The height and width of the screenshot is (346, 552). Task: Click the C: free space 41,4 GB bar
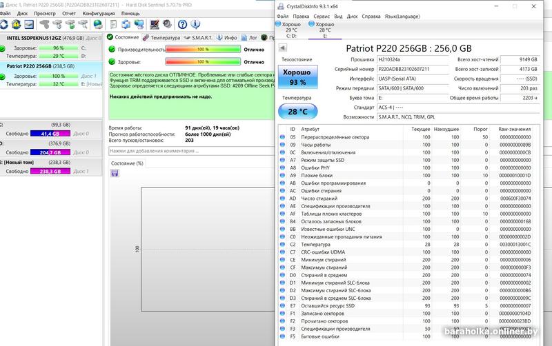[50, 134]
